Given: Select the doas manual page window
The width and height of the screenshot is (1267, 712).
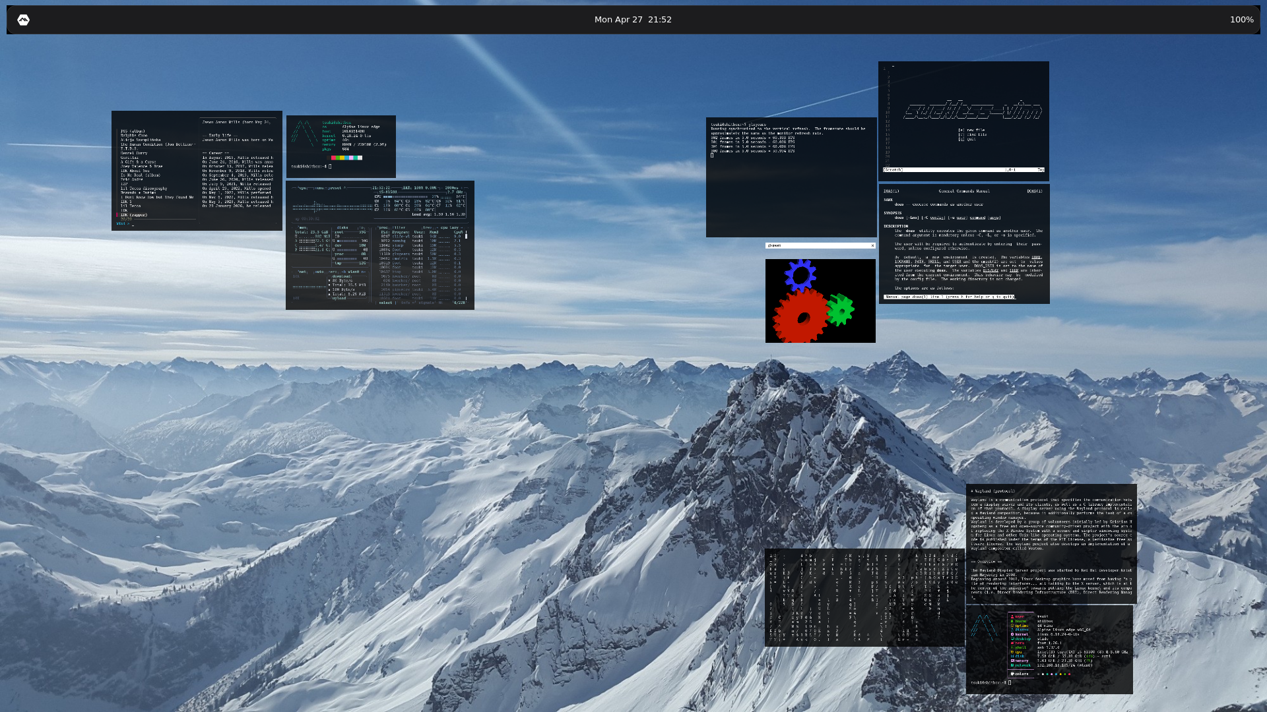Looking at the screenshot, I should point(964,244).
